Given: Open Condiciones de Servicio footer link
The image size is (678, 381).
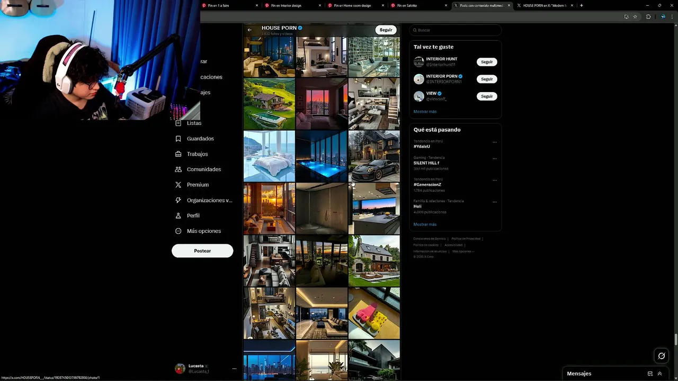Looking at the screenshot, I should point(430,239).
